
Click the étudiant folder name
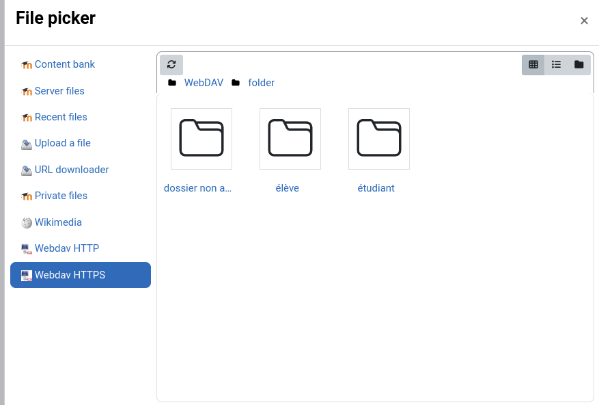376,188
